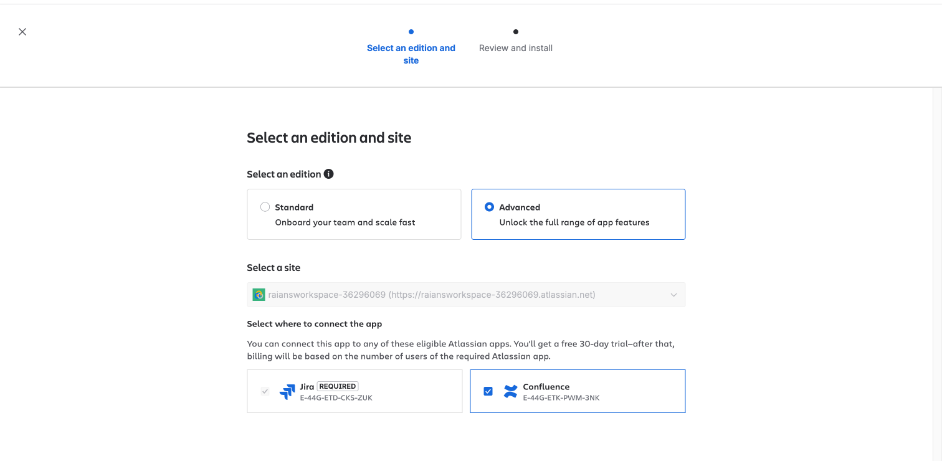Click the Jira logo icon
The image size is (942, 461).
tap(287, 391)
